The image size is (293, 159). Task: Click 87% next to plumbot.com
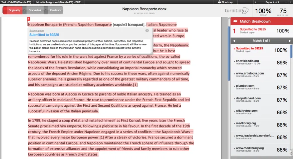pos(282,87)
